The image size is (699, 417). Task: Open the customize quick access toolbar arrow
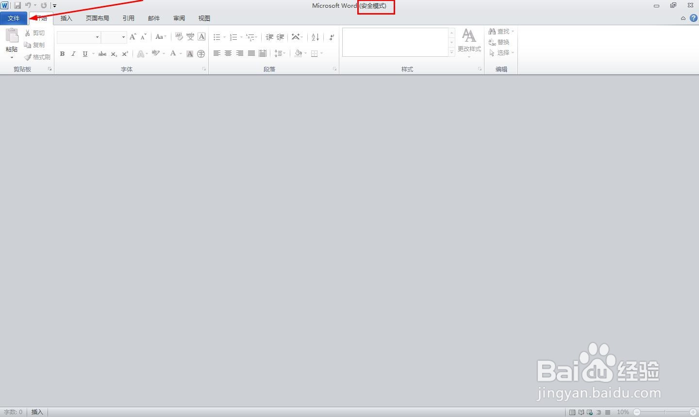54,6
